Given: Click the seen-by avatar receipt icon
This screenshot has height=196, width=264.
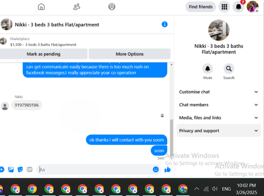Looking at the screenshot, I should [x=162, y=115].
